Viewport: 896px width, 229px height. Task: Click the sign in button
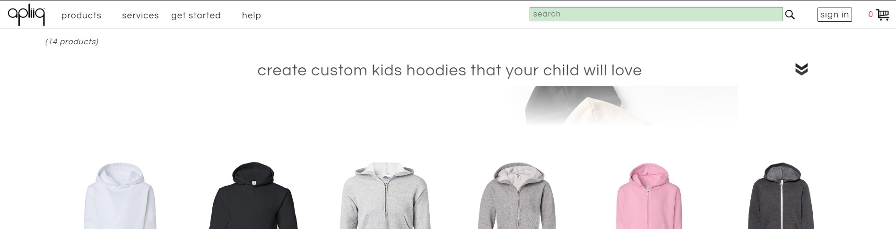tap(835, 15)
